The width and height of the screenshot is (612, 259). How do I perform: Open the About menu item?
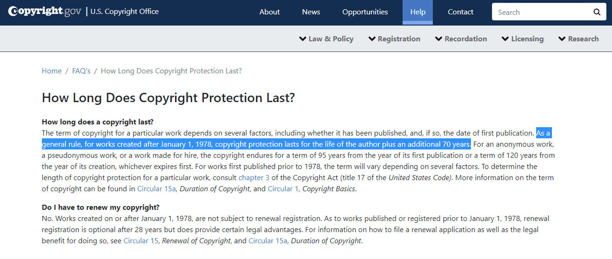pyautogui.click(x=269, y=12)
